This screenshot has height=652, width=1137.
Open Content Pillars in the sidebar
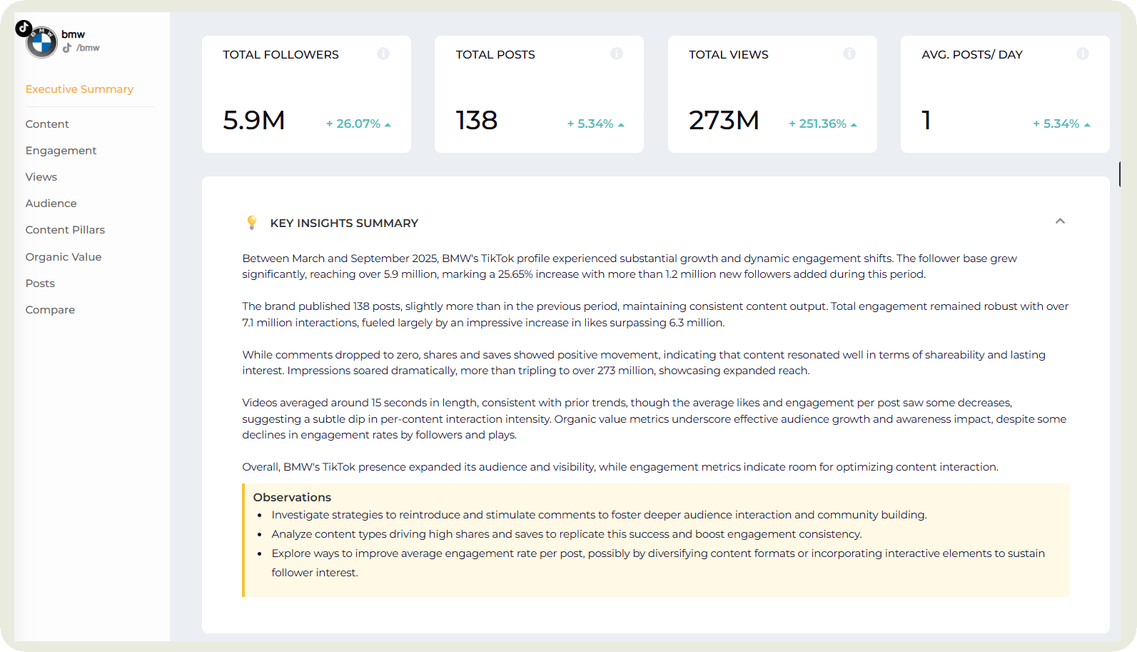click(x=65, y=230)
